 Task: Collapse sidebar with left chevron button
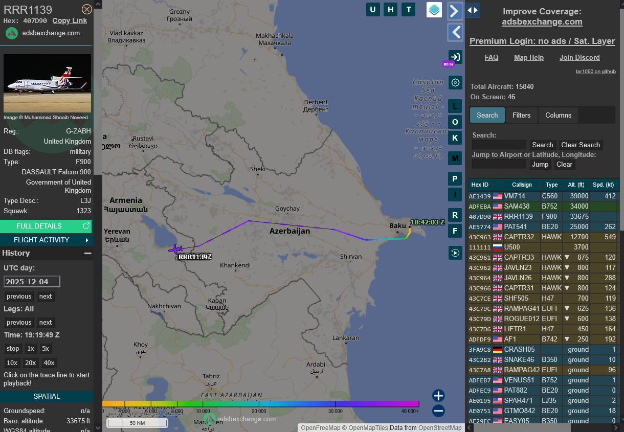coord(455,32)
